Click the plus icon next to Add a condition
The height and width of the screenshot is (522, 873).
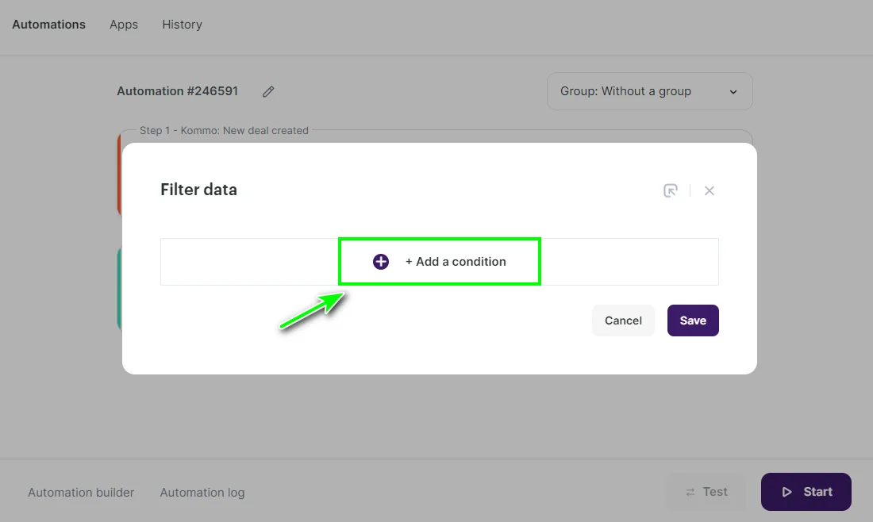[380, 261]
